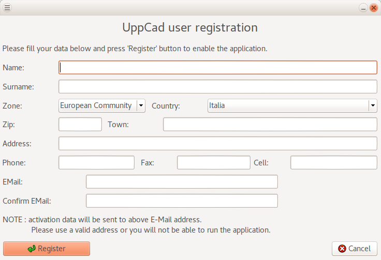The height and width of the screenshot is (260, 381).
Task: Click the Cell number field
Action: tap(333, 163)
